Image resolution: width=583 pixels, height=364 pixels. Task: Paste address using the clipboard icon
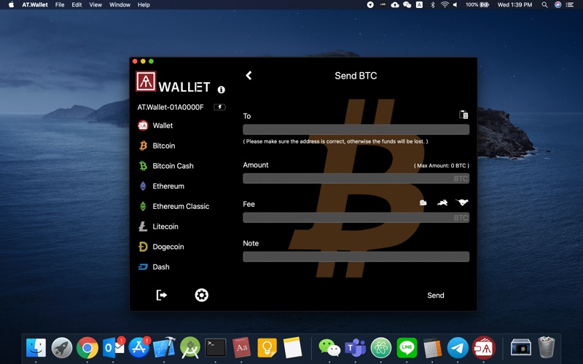coord(463,114)
